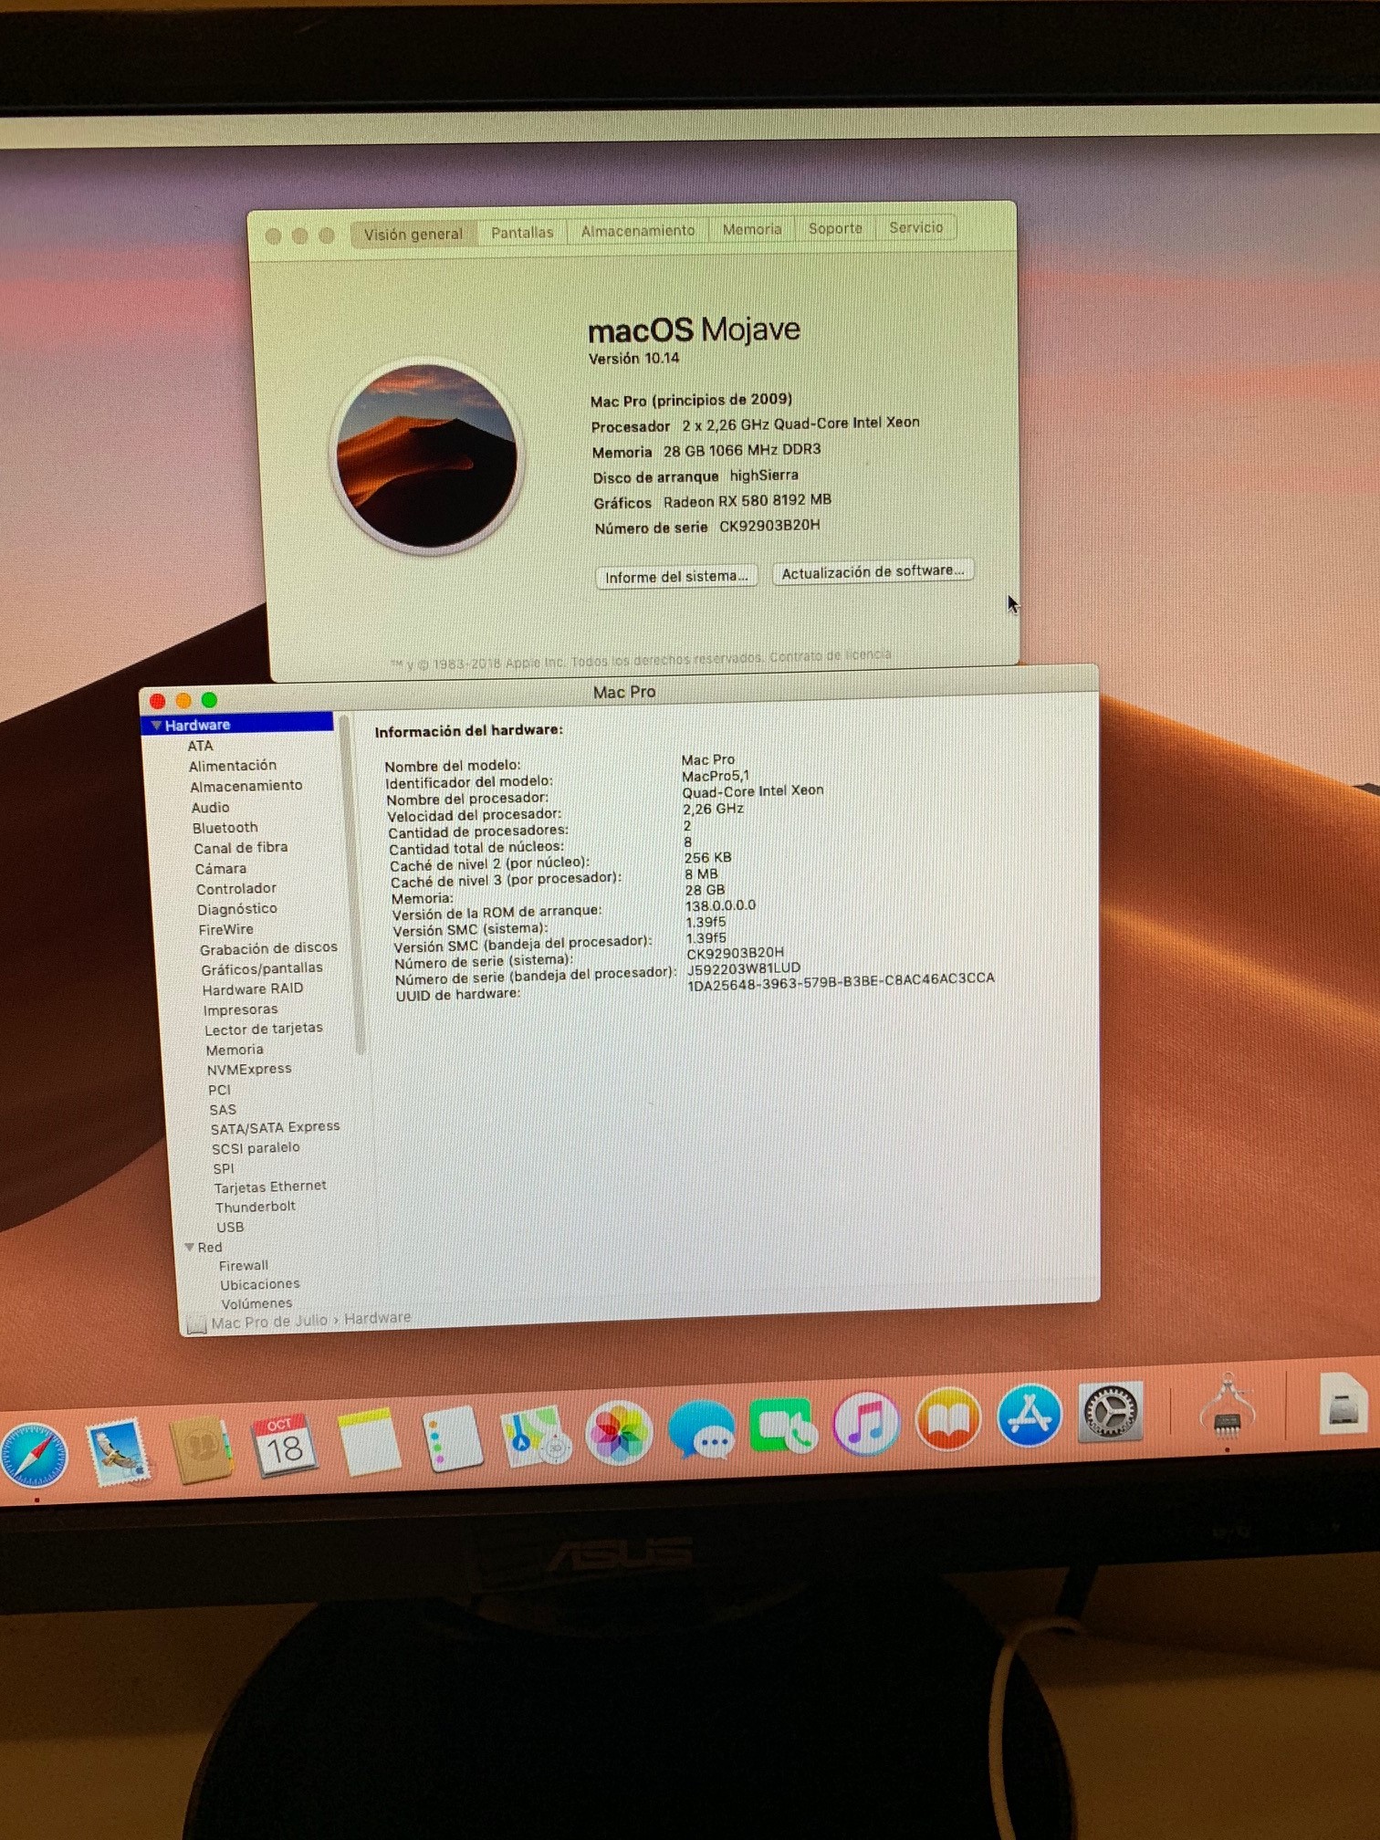Launch FaceTime from the Dock
Viewport: 1380px width, 1840px height.
click(x=783, y=1426)
